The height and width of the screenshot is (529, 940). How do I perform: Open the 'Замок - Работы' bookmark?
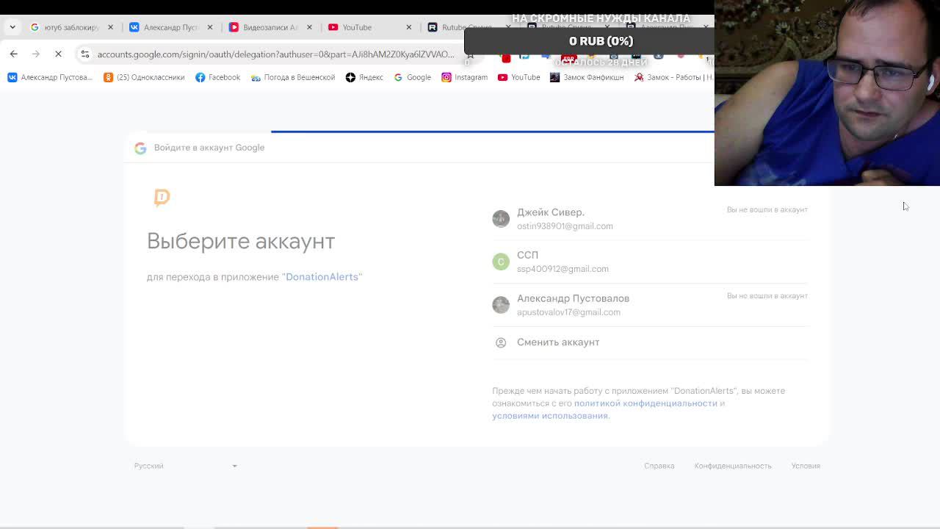tap(673, 77)
